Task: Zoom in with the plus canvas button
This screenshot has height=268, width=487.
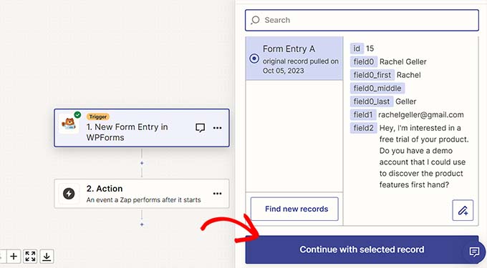Action: click(14, 257)
